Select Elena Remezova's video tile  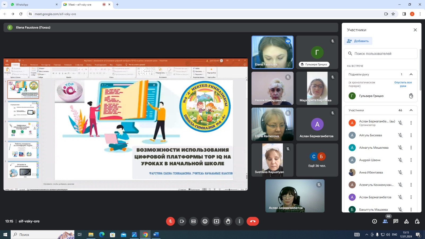tap(273, 124)
